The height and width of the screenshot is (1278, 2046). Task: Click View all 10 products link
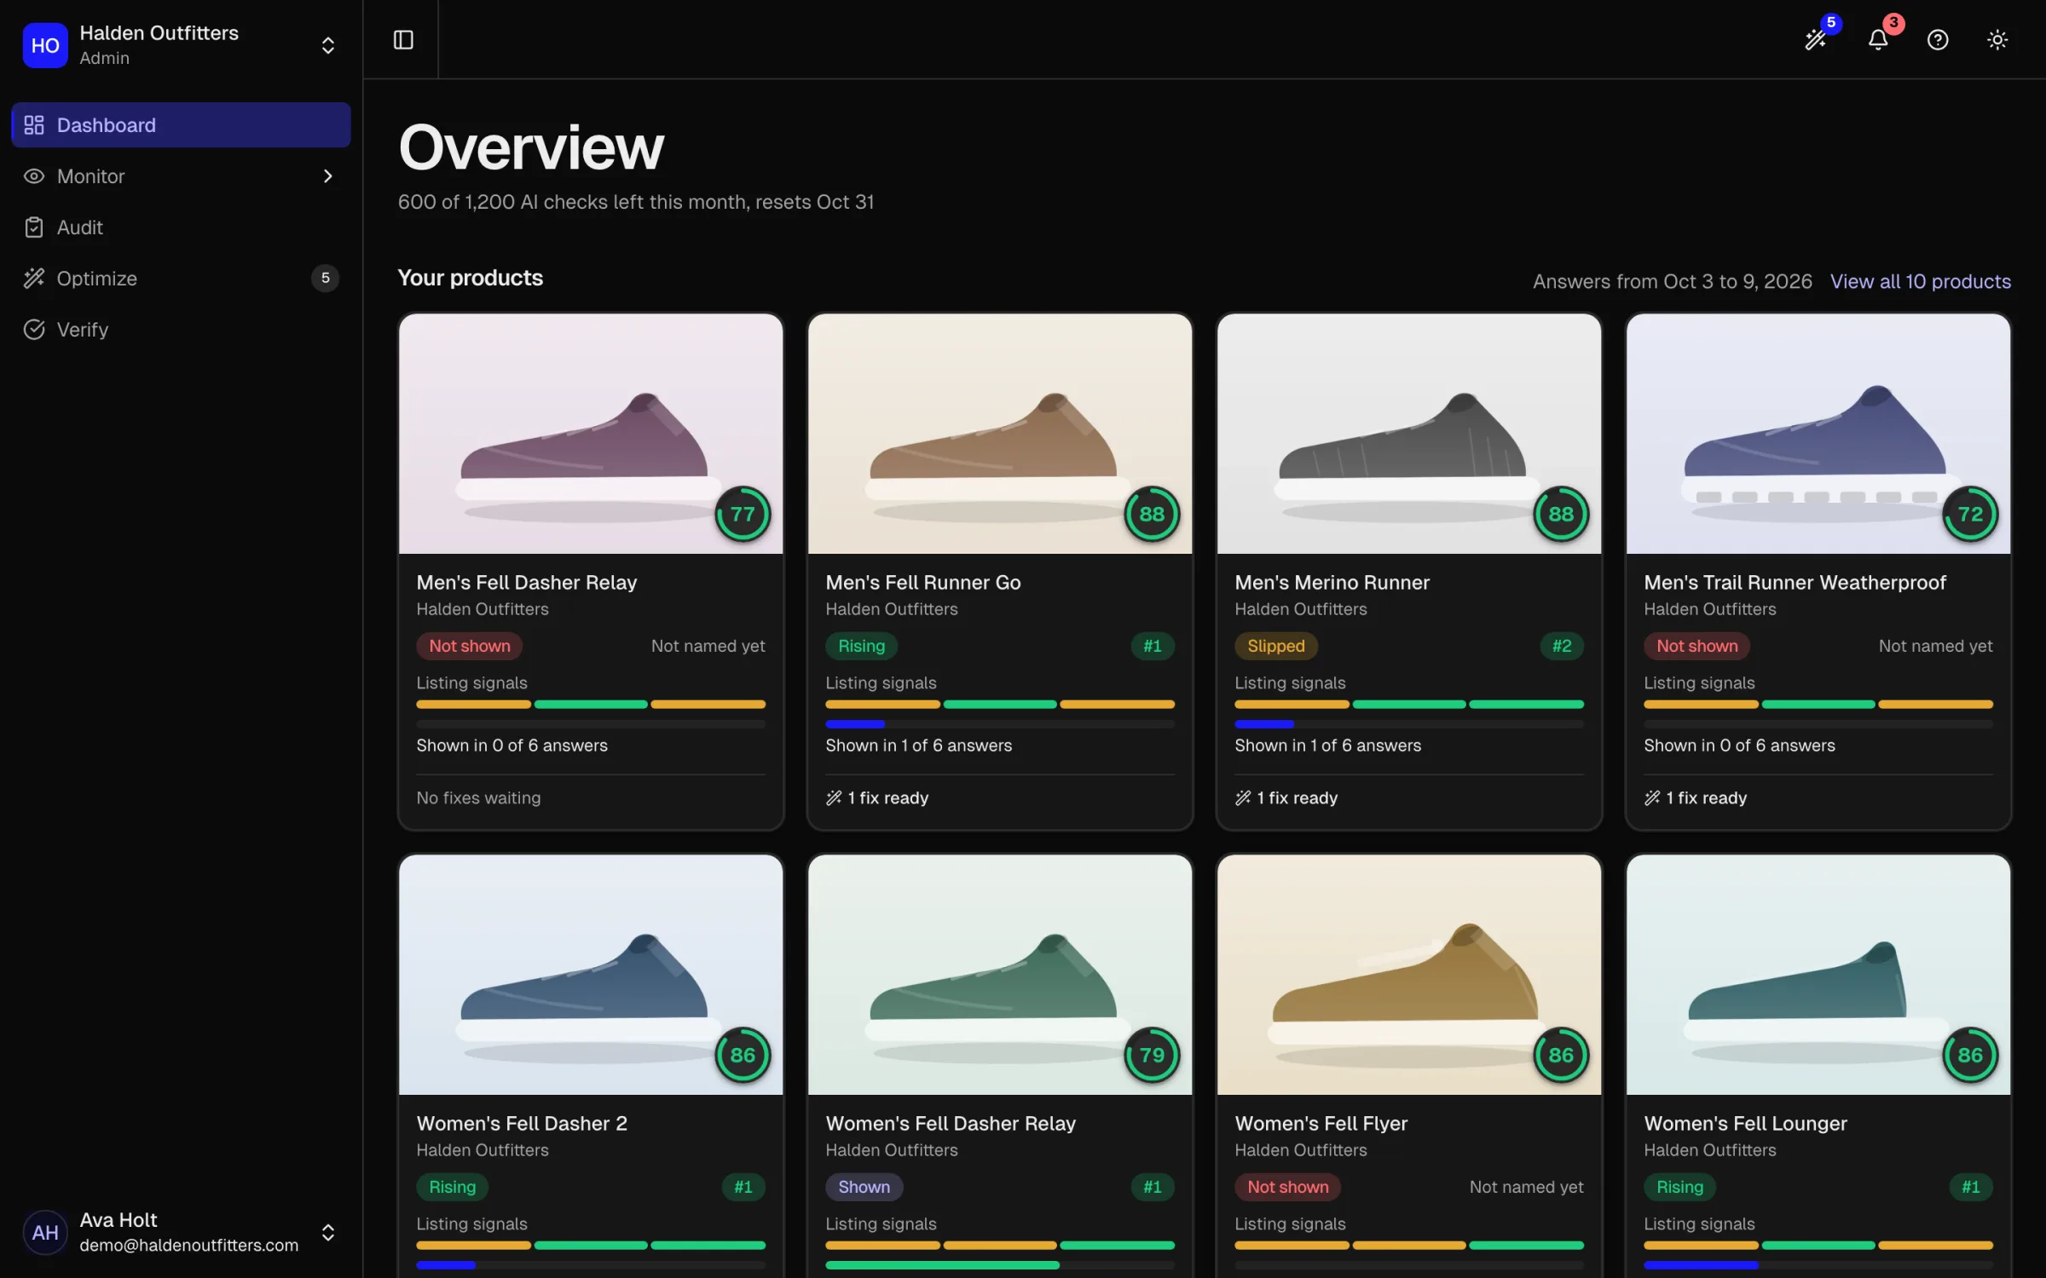click(x=1920, y=281)
